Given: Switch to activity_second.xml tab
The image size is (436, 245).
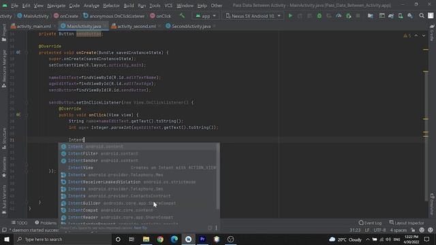Looking at the screenshot, I should click(136, 26).
